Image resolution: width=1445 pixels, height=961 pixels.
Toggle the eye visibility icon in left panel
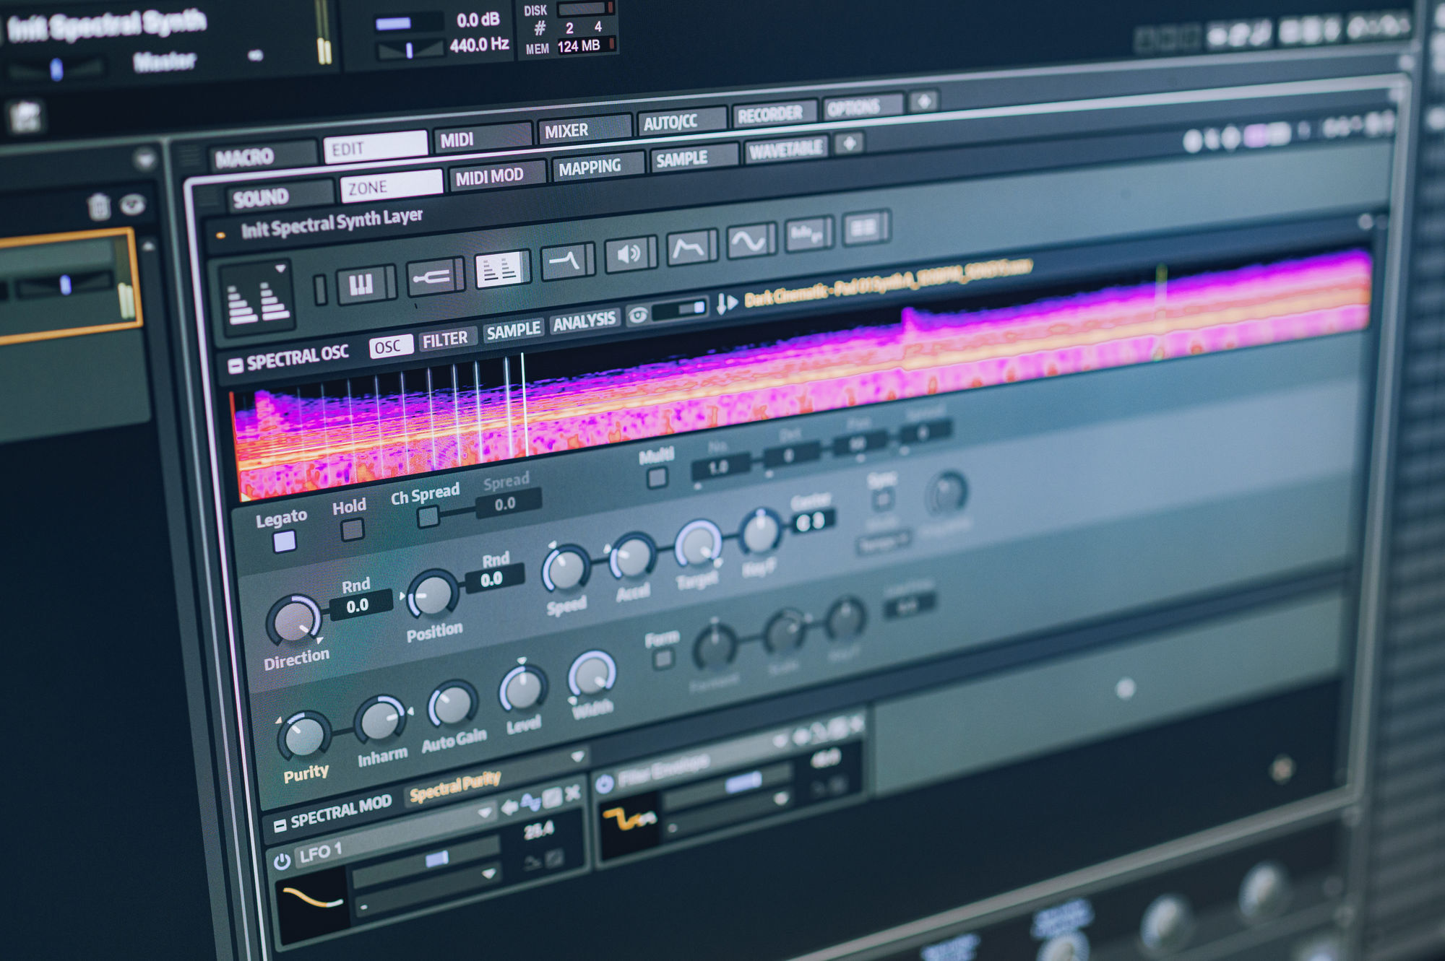(131, 205)
